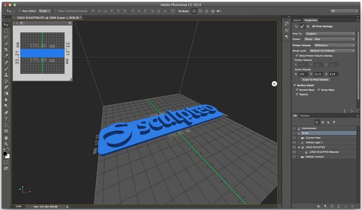Switch to the Properties tab
Image resolution: width=362 pixels, height=210 pixels.
point(311,20)
